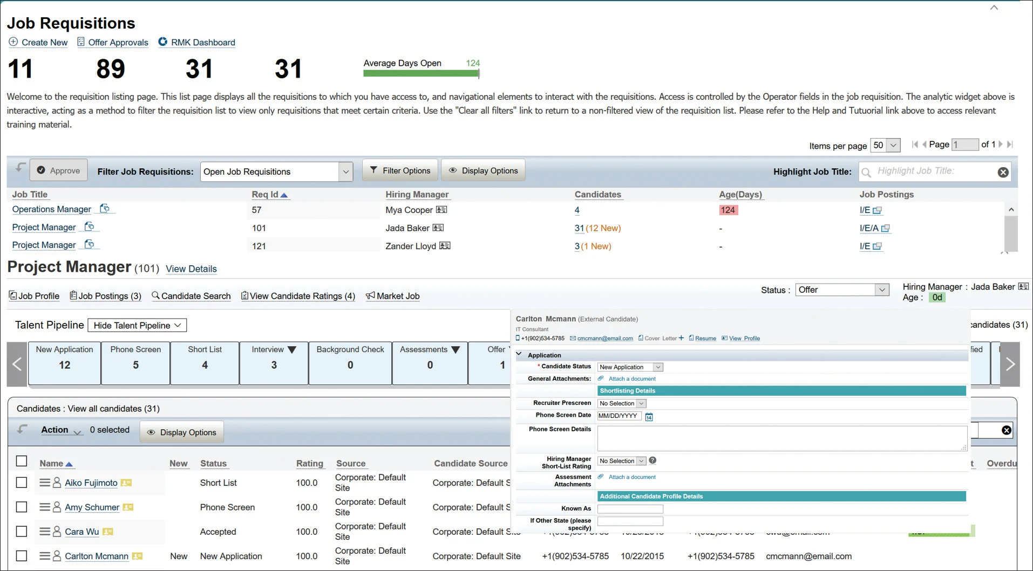
Task: Attach a document under General Attachments
Action: coord(631,379)
